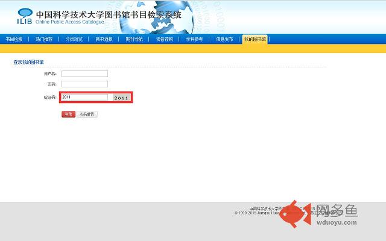Click the 密码重置 button
Viewport: 386px width, 241px height.
click(x=87, y=114)
